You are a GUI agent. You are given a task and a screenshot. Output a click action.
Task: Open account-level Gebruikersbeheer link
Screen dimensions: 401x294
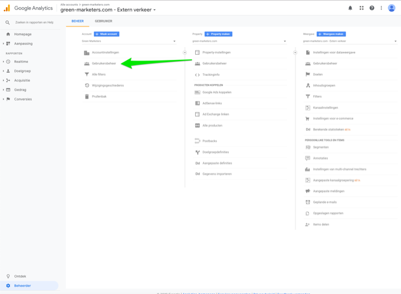point(104,64)
